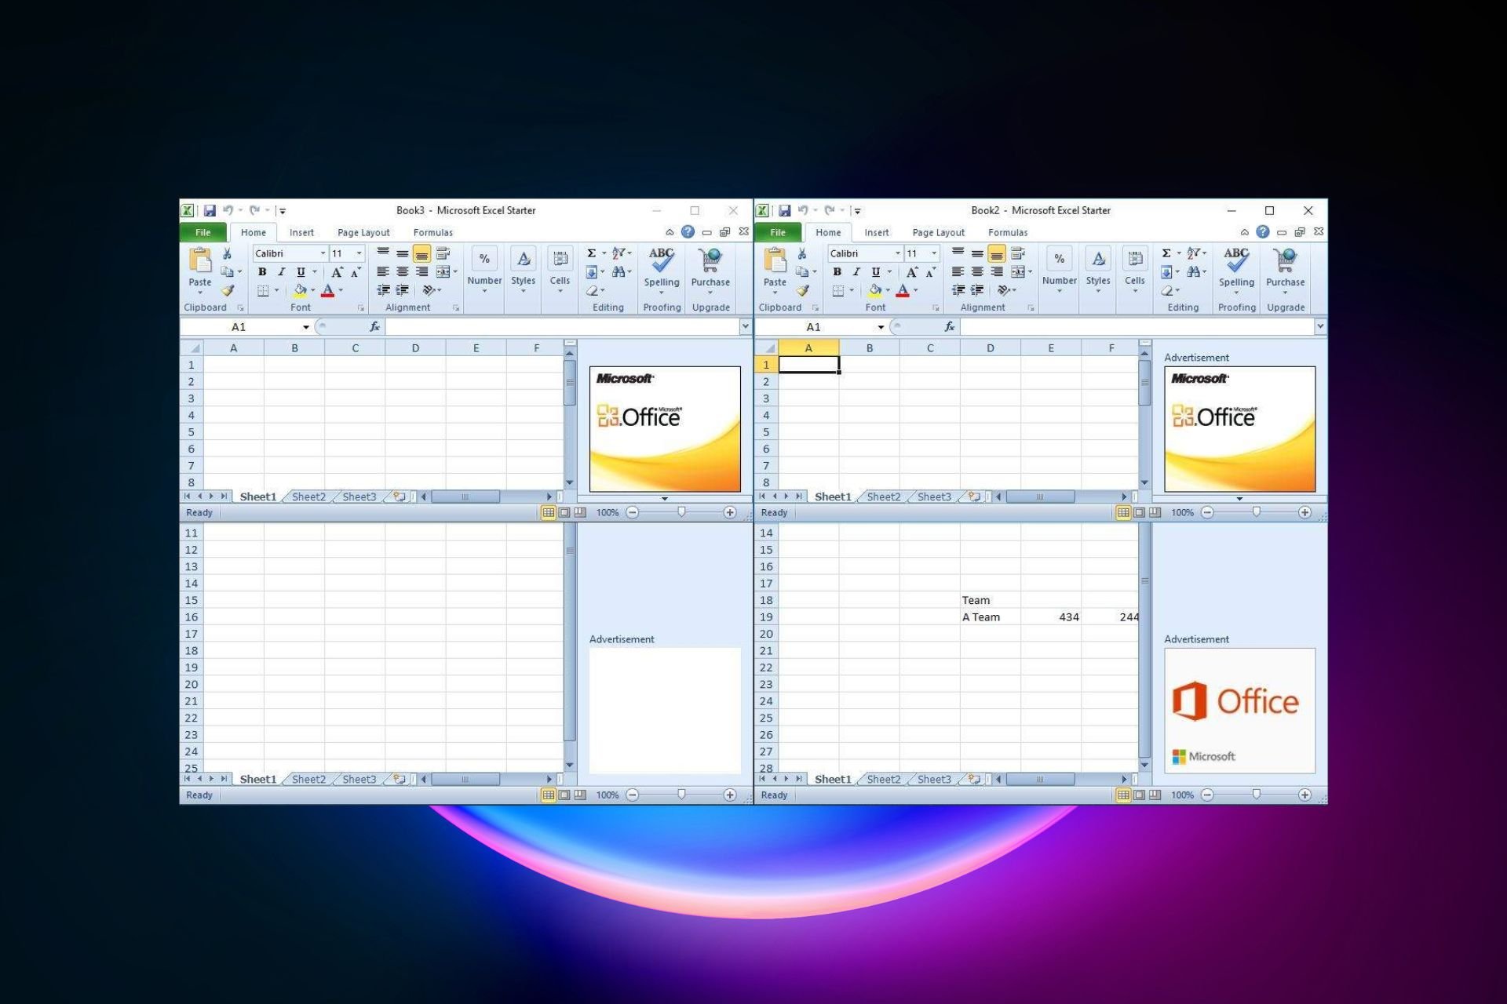Click the zoom slider handle in Book3

pos(681,512)
